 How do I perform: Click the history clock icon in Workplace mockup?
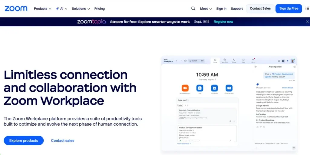point(185,61)
